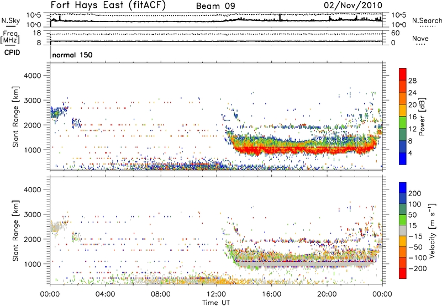This screenshot has height=306, width=442.
Task: Click the '24' tick on Power colorbar
Action: coord(412,93)
